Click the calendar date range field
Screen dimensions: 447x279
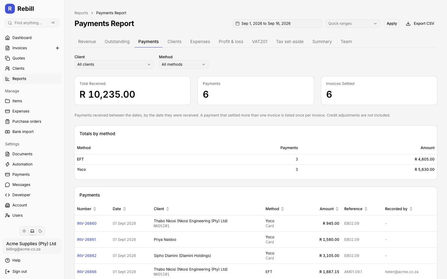[x=277, y=24]
